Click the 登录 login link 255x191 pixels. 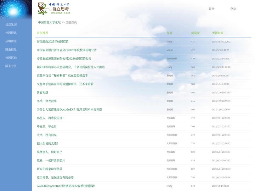233,9
